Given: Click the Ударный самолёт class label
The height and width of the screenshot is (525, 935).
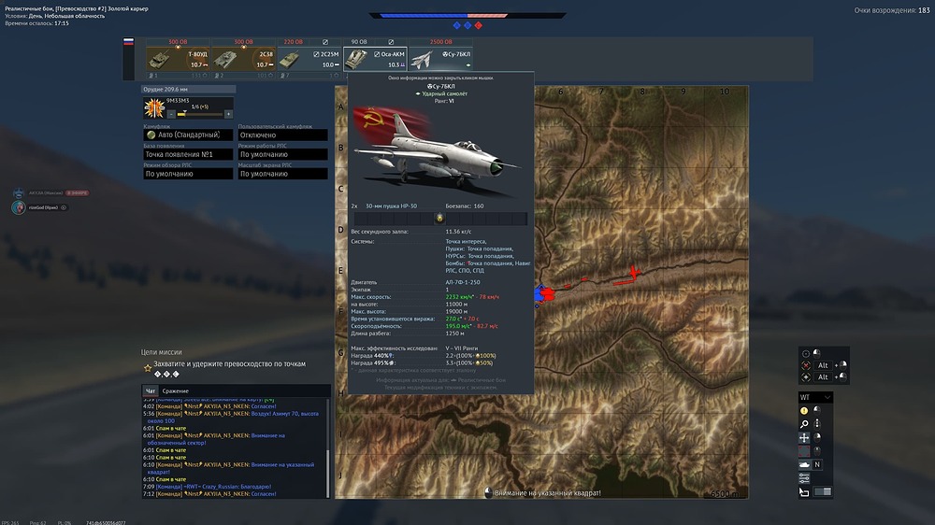Looking at the screenshot, I should click(x=444, y=94).
